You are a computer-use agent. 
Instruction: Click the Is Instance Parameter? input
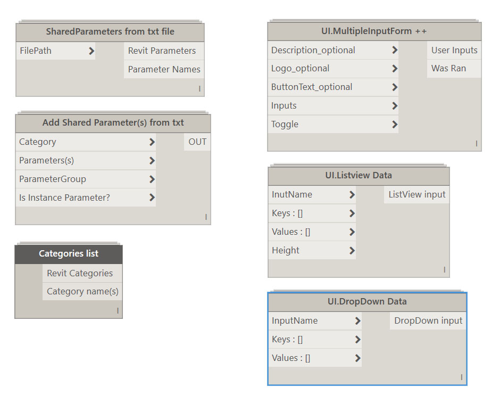coord(152,197)
